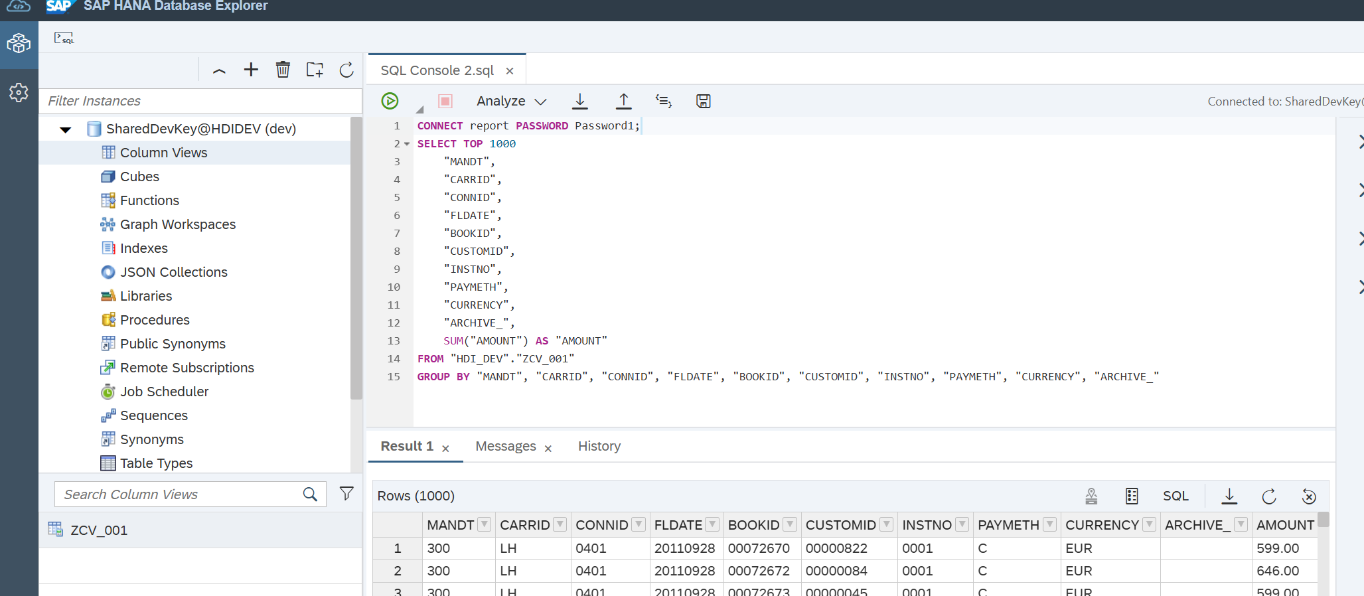Screen dimensions: 1364x596
Task: Click the SQL button in result toolbar
Action: pos(1175,496)
